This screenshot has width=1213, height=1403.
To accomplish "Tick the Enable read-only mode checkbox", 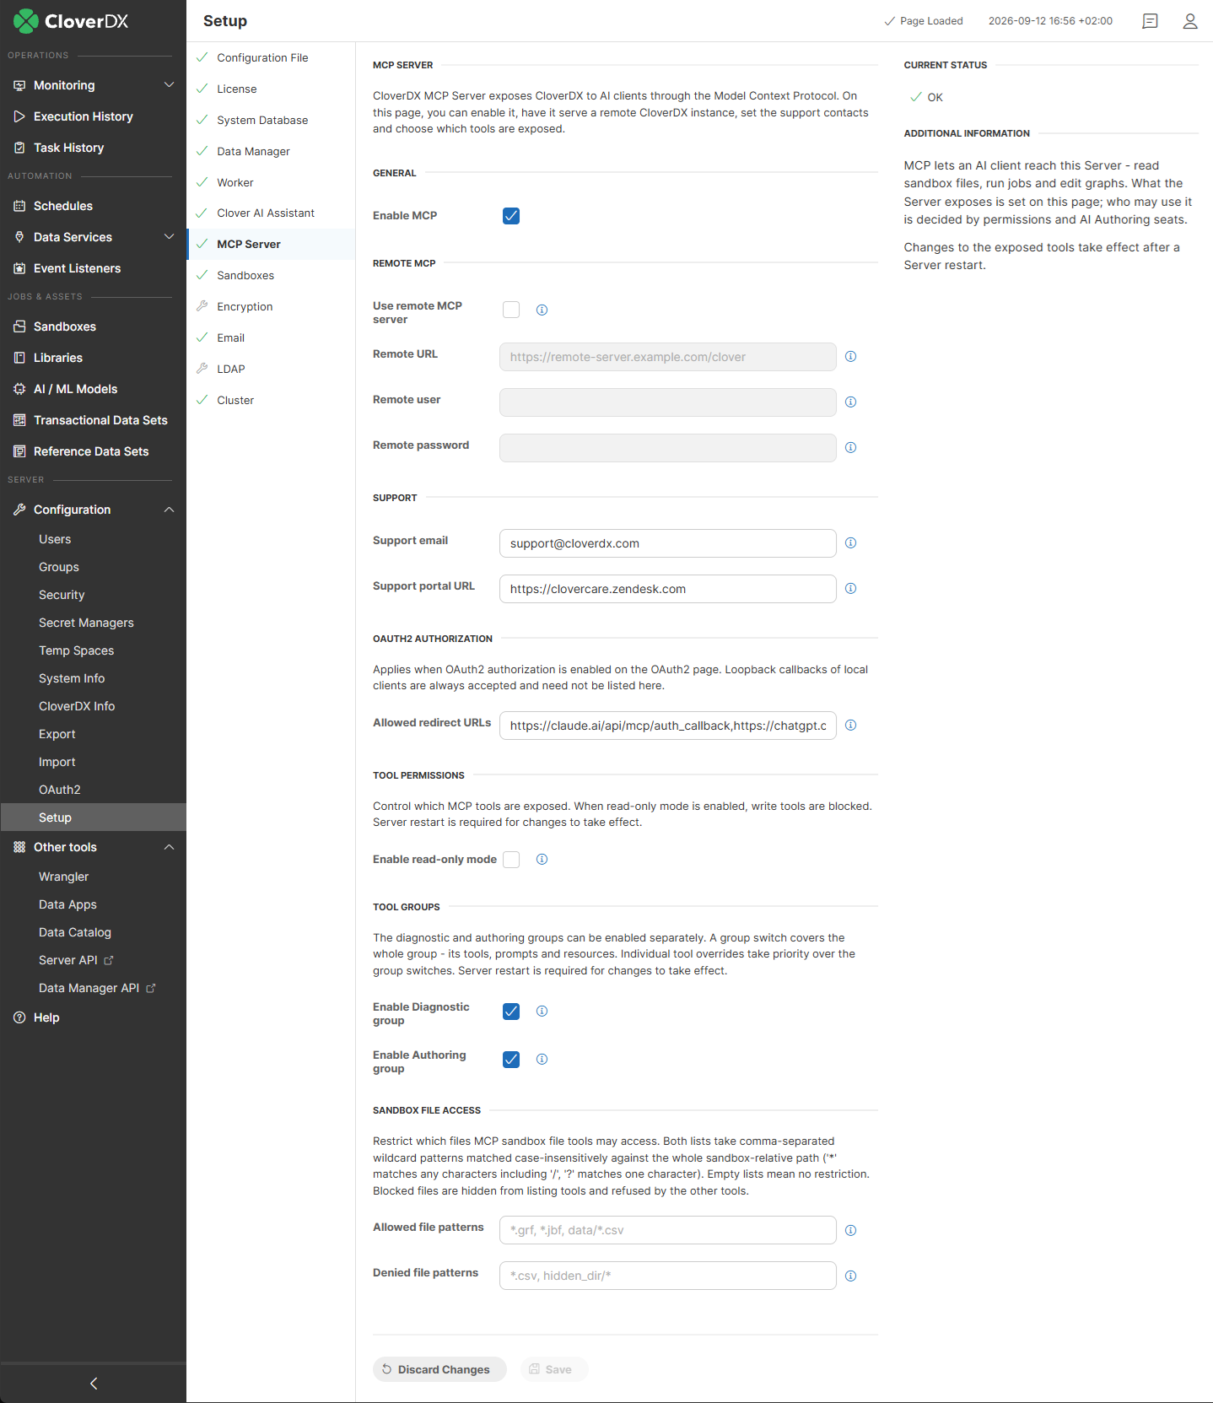I will pyautogui.click(x=511, y=860).
